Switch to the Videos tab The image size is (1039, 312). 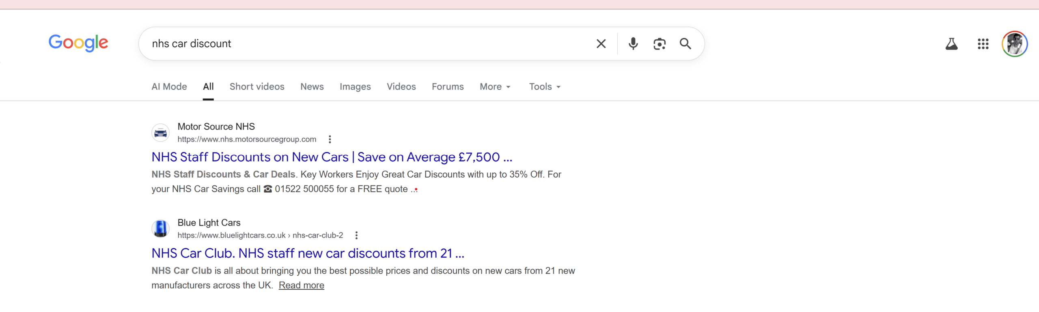tap(401, 87)
